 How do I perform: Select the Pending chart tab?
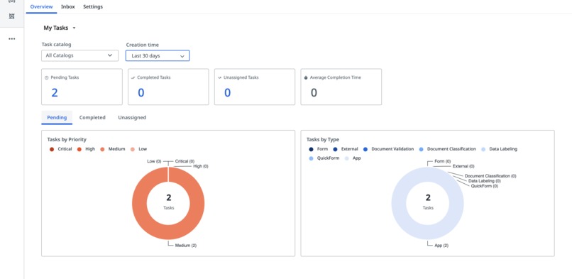(57, 117)
